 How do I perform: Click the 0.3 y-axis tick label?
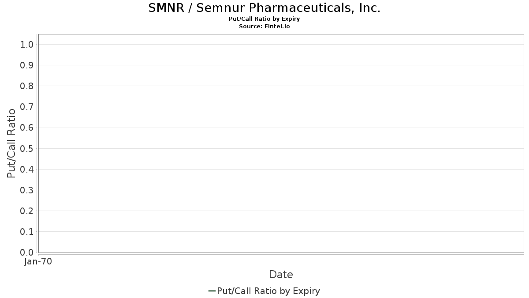[x=27, y=190]
